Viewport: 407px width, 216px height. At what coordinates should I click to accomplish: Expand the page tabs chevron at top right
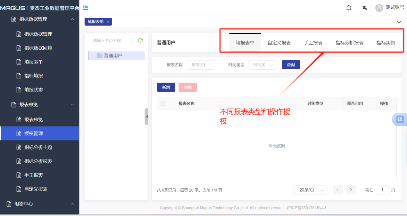[399, 22]
